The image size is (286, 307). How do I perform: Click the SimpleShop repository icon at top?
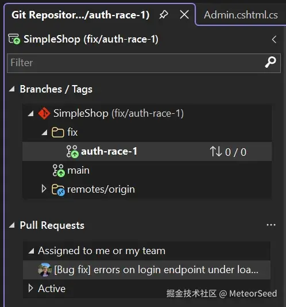[14, 39]
